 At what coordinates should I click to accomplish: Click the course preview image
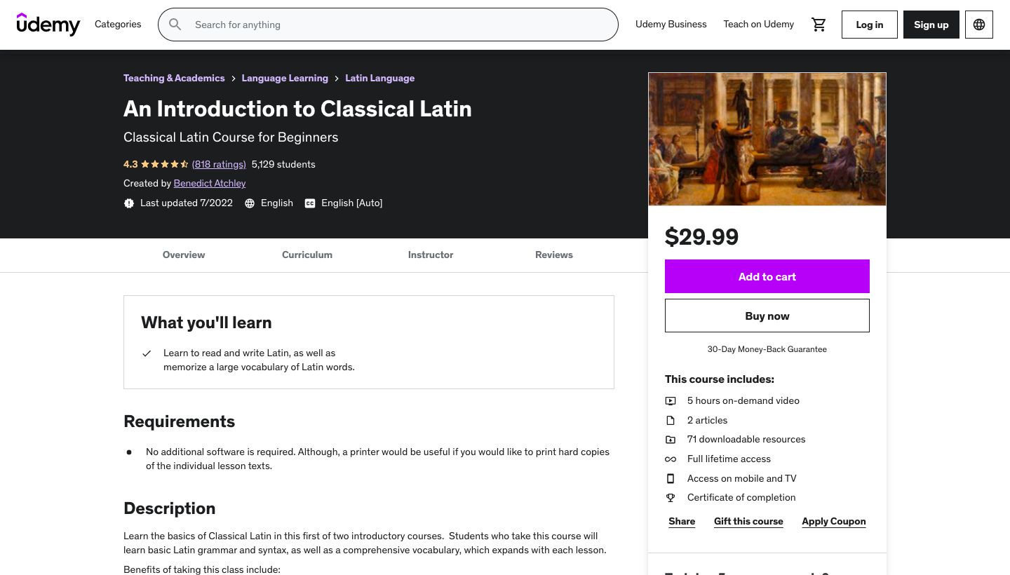point(767,139)
